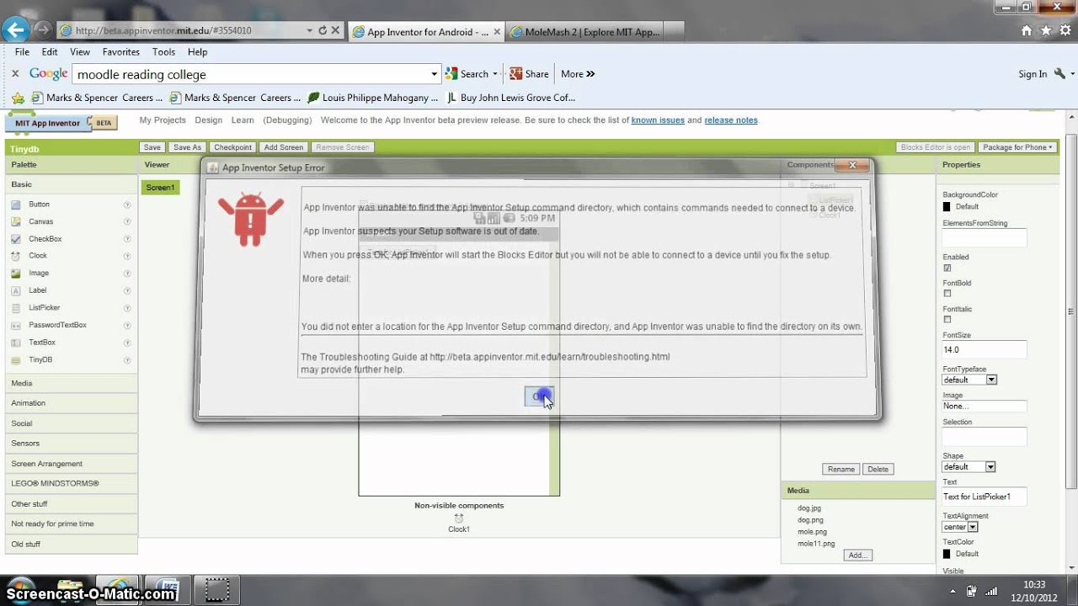Viewport: 1078px width, 606px height.
Task: Click the Google toolbar search box
Action: (x=256, y=74)
